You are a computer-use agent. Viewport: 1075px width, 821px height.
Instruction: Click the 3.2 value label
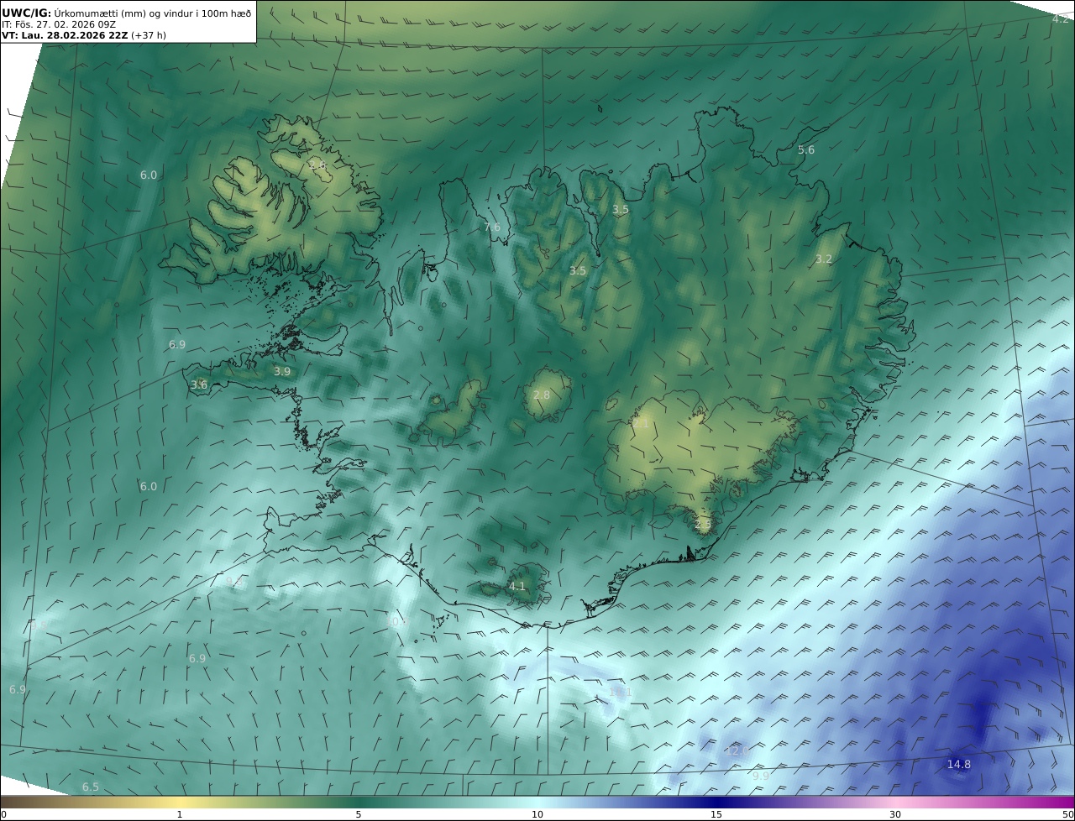pyautogui.click(x=824, y=259)
